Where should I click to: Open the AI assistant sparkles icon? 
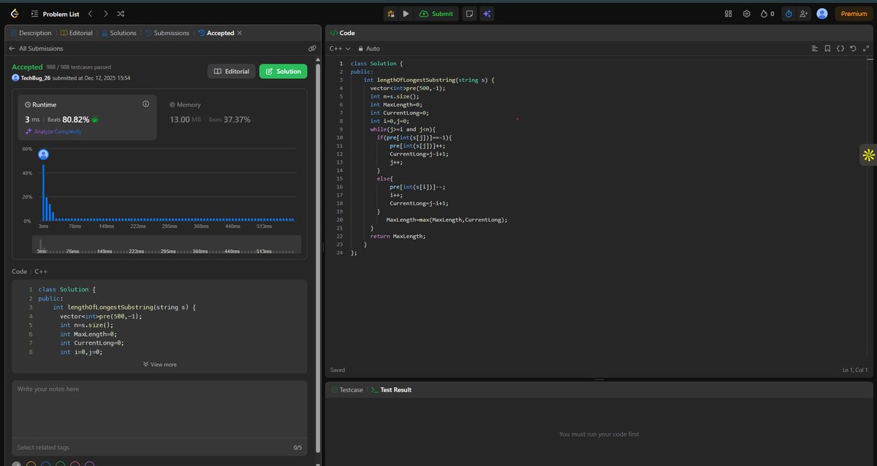tap(487, 13)
